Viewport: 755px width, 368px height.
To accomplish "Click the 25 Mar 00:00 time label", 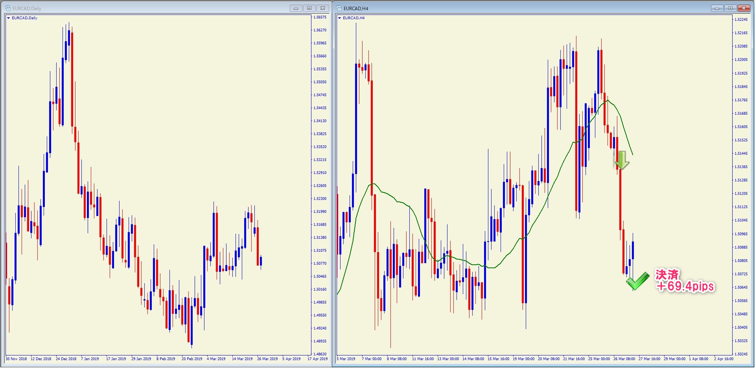I will point(599,359).
